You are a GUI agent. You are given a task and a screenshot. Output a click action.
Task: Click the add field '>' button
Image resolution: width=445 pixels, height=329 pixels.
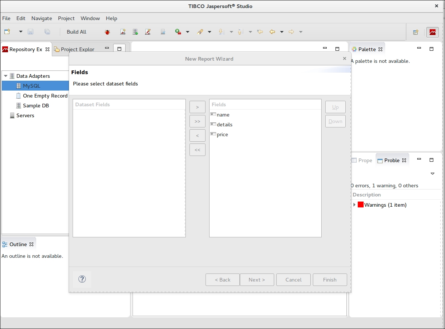click(x=197, y=107)
